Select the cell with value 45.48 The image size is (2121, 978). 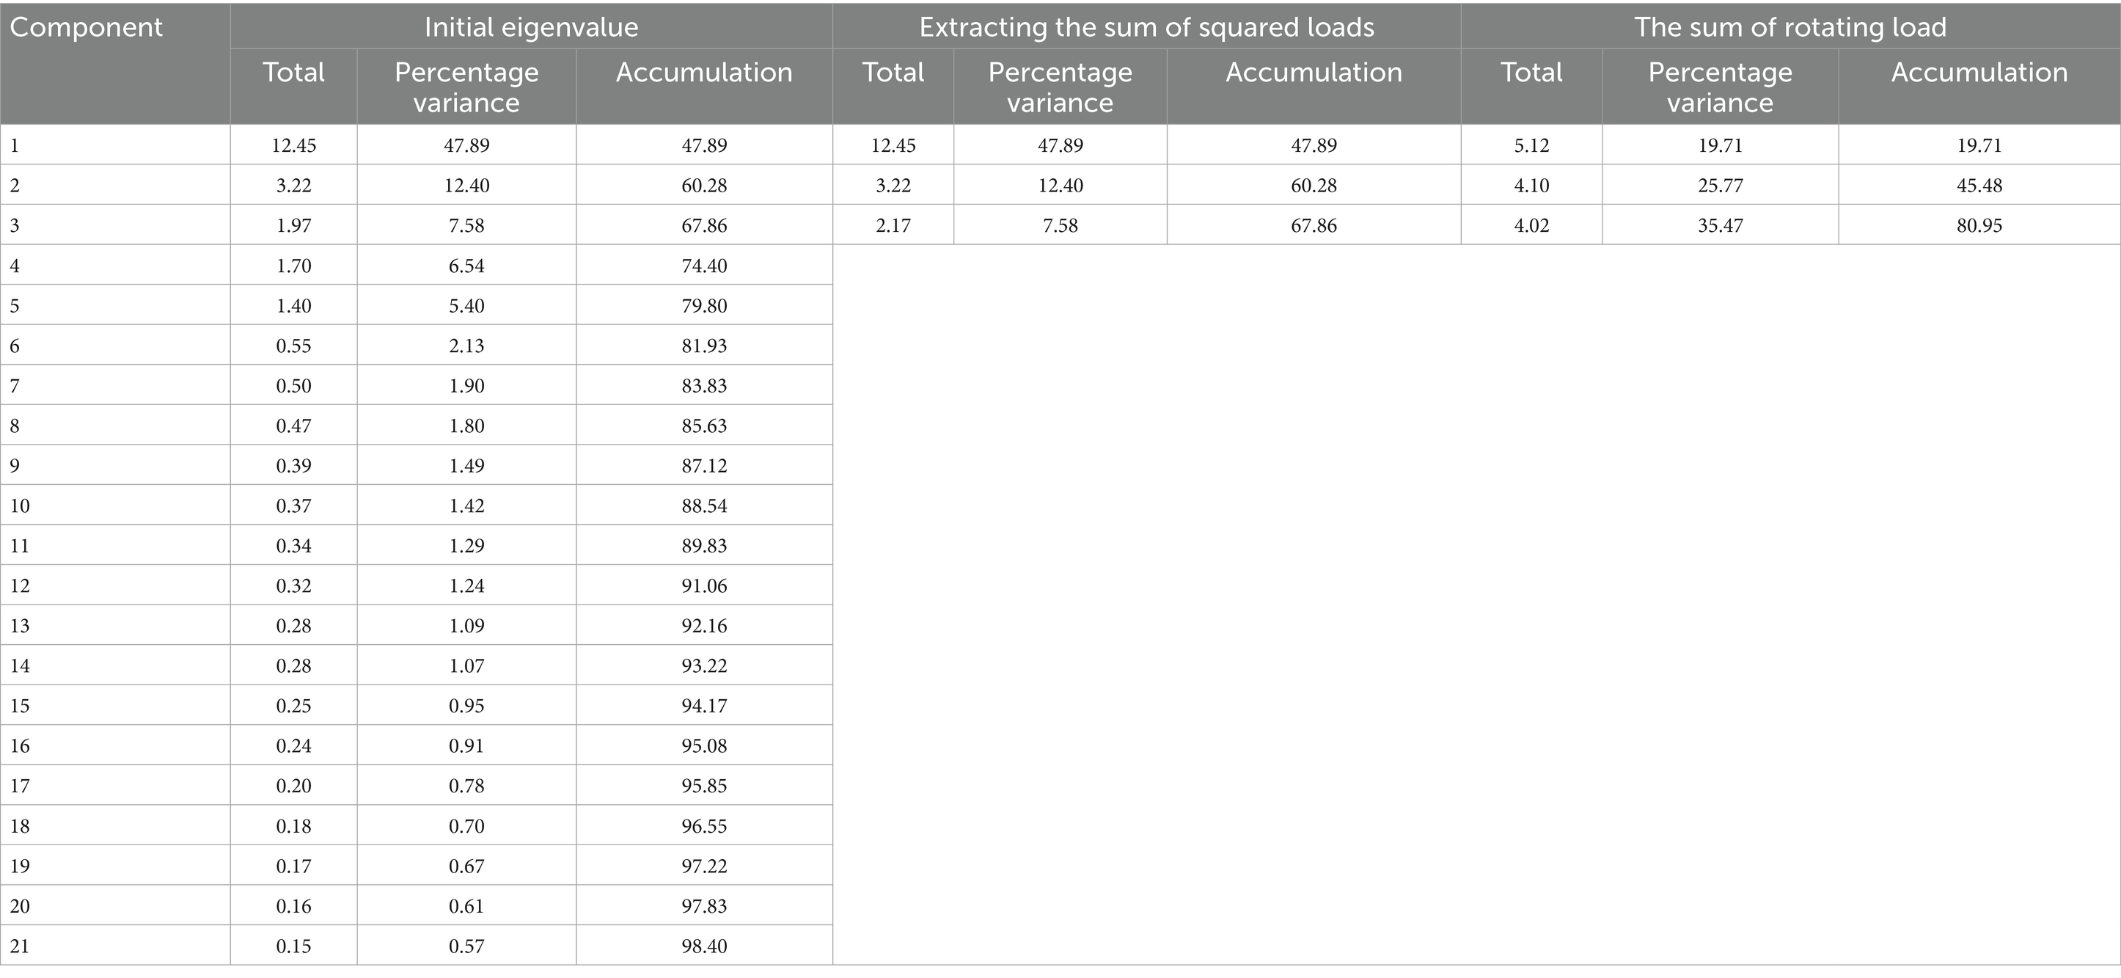(x=1979, y=186)
